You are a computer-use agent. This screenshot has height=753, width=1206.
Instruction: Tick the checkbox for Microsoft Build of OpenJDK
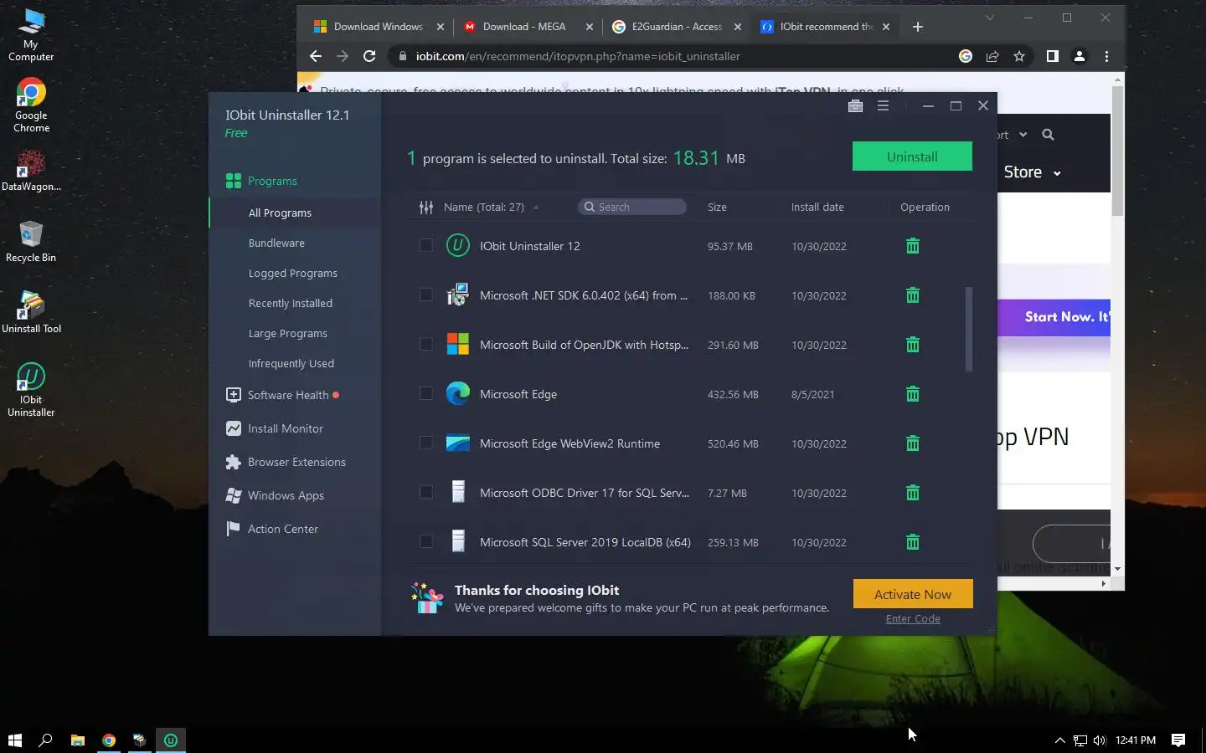[426, 344]
